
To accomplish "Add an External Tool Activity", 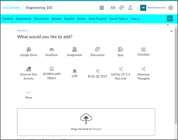I will tap(29, 74).
